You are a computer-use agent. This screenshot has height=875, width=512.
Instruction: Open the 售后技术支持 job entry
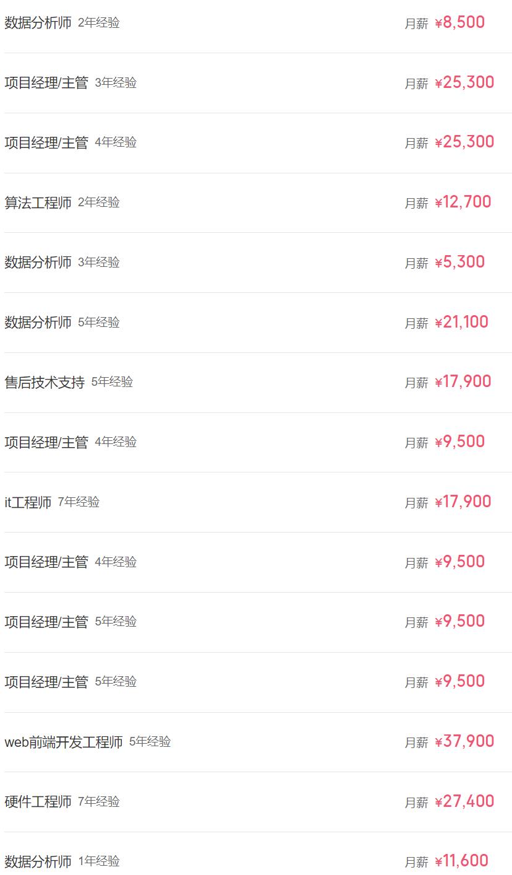[x=45, y=383]
